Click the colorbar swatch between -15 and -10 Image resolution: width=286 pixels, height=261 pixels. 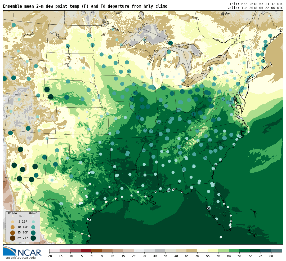click(65, 251)
